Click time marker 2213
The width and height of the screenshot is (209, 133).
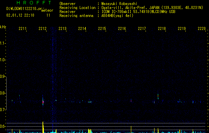coord(62,29)
